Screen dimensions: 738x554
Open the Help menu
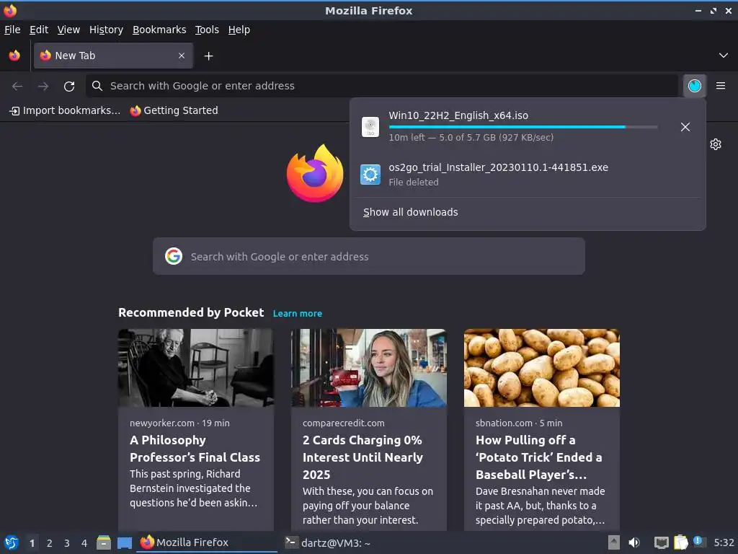[x=239, y=30]
